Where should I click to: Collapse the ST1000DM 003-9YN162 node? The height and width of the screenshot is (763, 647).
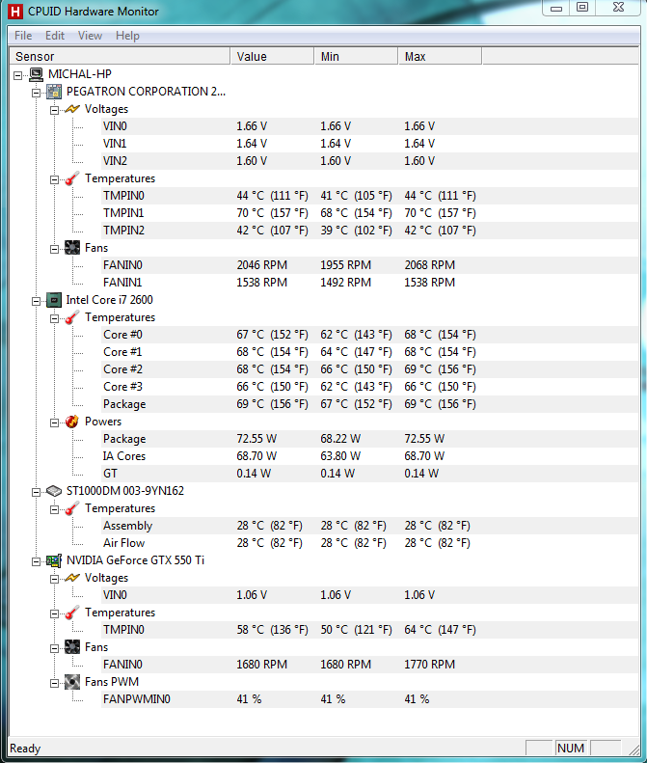(x=36, y=493)
